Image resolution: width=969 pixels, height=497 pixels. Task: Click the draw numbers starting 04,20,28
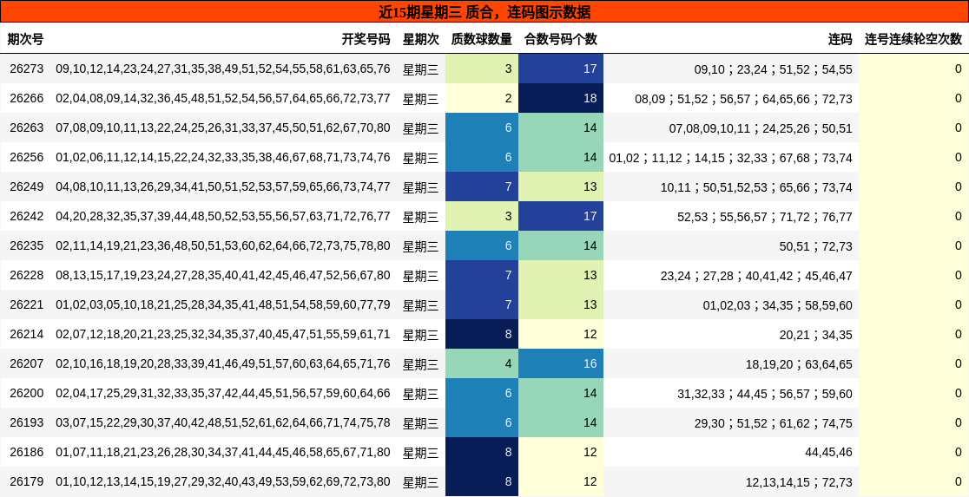coord(223,216)
